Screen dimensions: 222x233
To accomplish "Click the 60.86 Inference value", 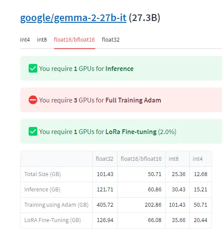I will (x=155, y=190).
